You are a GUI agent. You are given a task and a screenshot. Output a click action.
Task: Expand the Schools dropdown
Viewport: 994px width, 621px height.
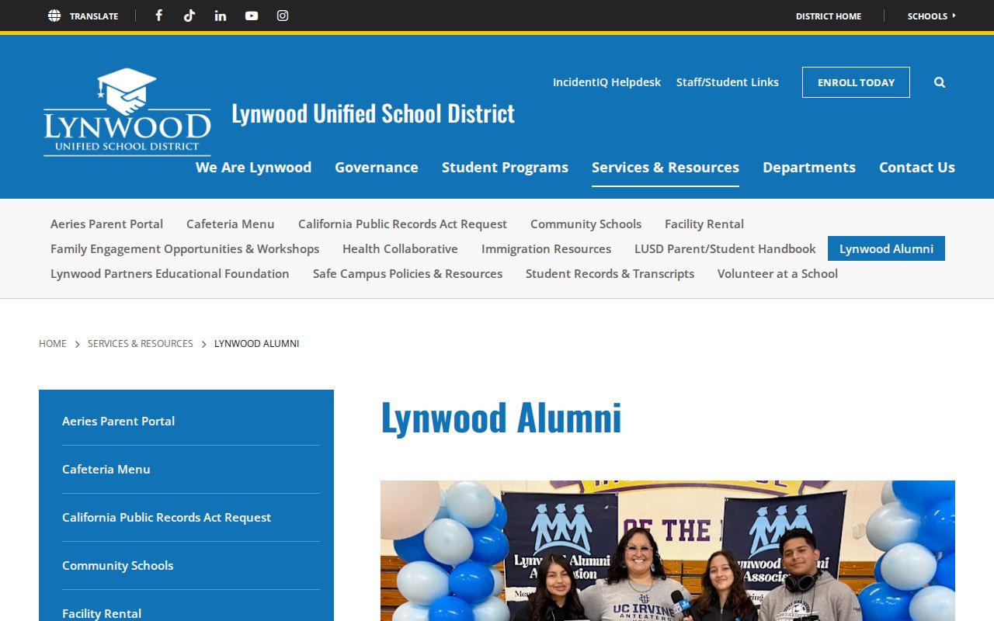(932, 16)
